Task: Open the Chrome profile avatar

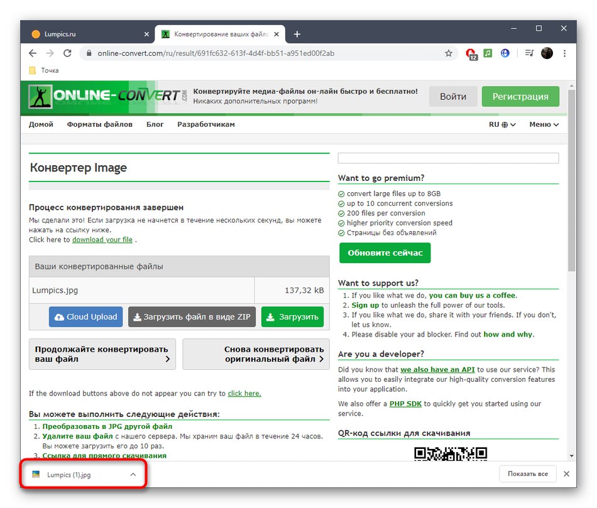Action: click(x=547, y=53)
